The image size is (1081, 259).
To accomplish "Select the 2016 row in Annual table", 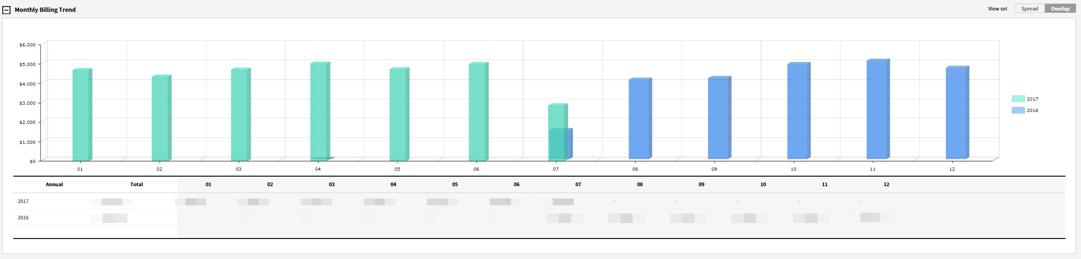I will 23,218.
